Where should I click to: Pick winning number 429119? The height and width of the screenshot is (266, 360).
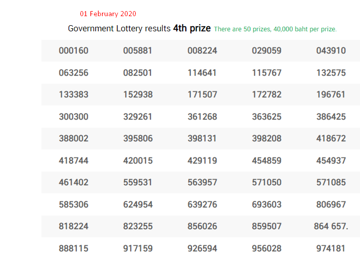pyautogui.click(x=202, y=161)
